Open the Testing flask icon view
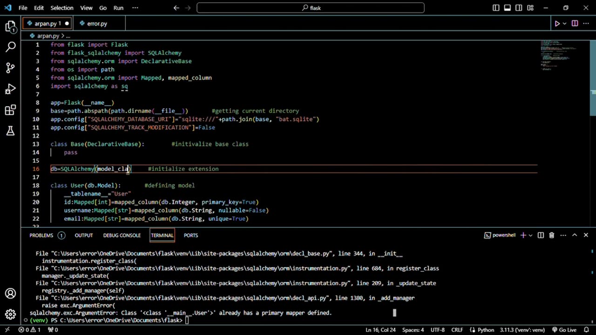 11,131
